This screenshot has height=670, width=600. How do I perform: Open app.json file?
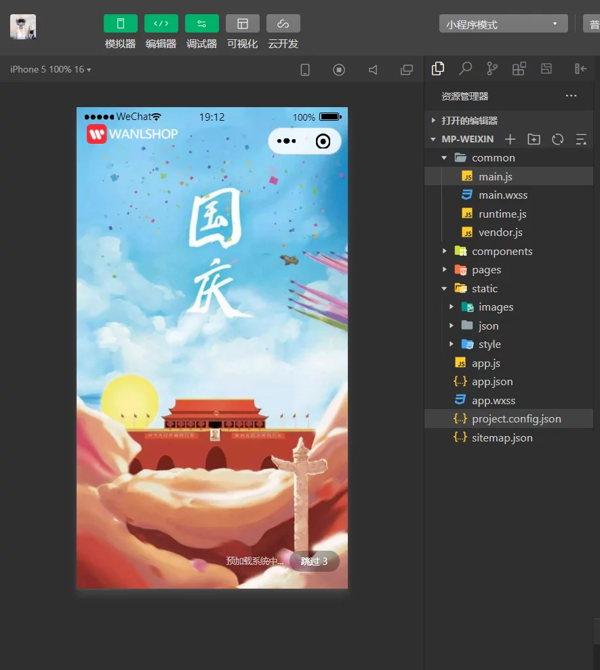click(x=509, y=382)
